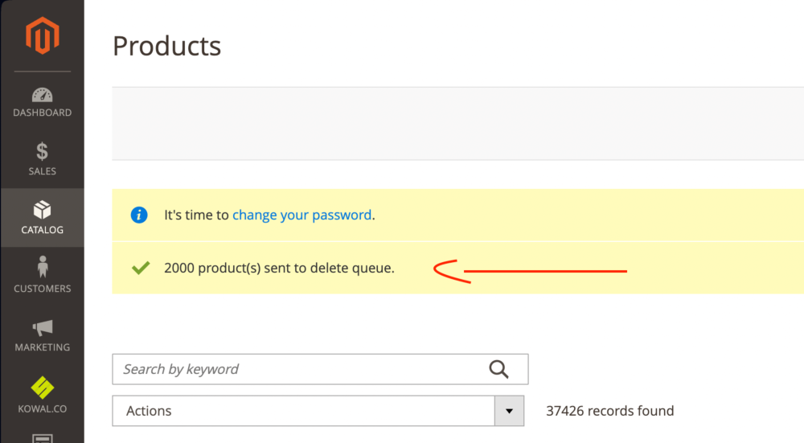The height and width of the screenshot is (443, 804).
Task: Open the Actions select box
Action: click(318, 411)
